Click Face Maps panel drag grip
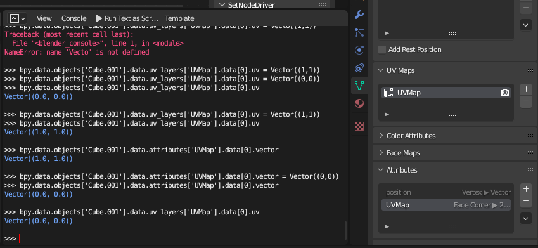Screen dimensions: 538x248 pyautogui.click(x=529, y=153)
